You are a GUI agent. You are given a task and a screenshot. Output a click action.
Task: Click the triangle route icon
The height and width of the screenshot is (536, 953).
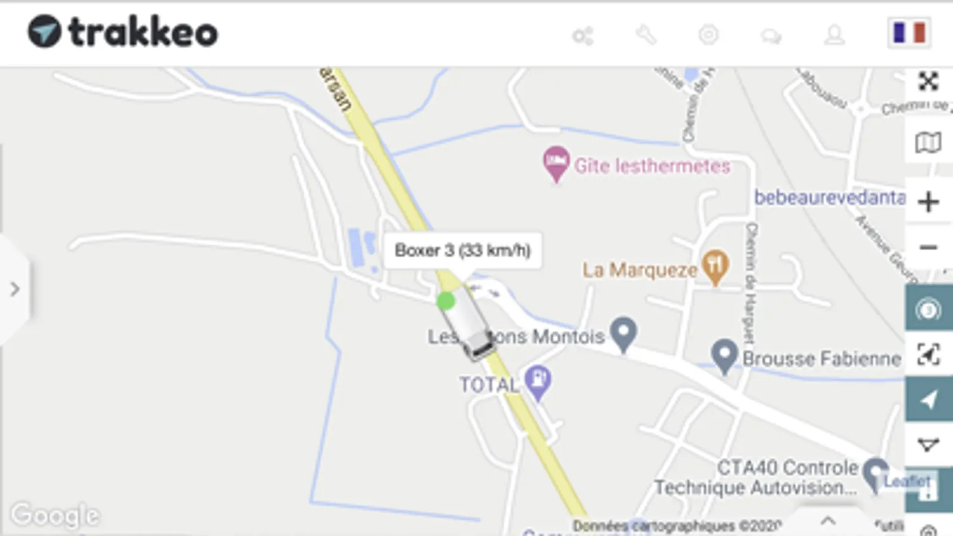[929, 444]
